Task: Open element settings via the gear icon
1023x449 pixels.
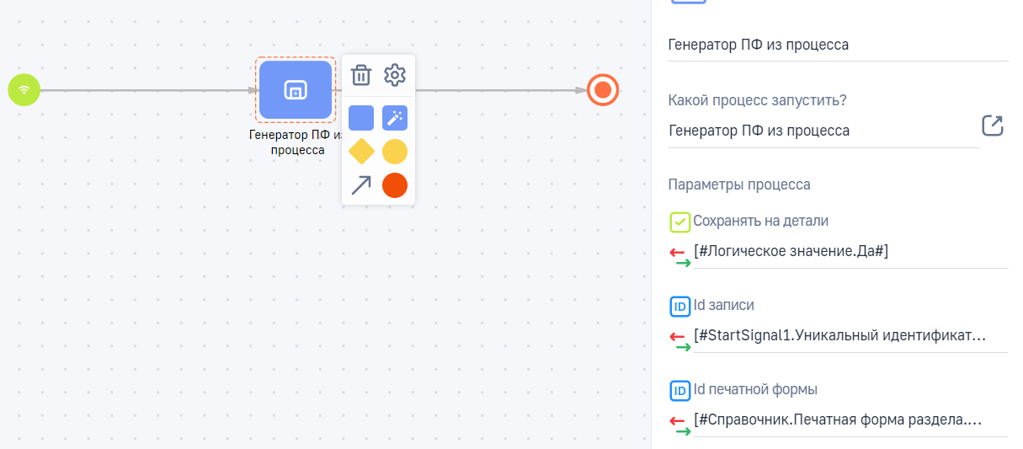Action: pos(395,75)
